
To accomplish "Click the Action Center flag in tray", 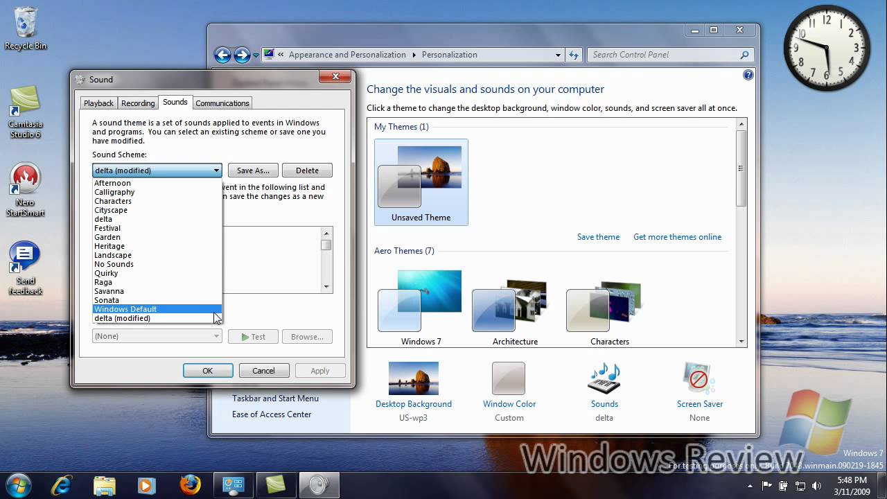I will 767,485.
